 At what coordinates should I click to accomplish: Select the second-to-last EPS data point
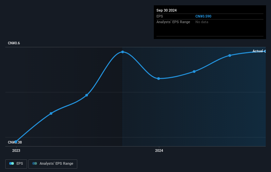(x=230, y=56)
